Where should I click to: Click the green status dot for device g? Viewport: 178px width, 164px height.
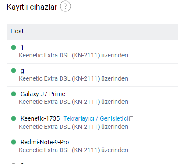tap(14, 71)
